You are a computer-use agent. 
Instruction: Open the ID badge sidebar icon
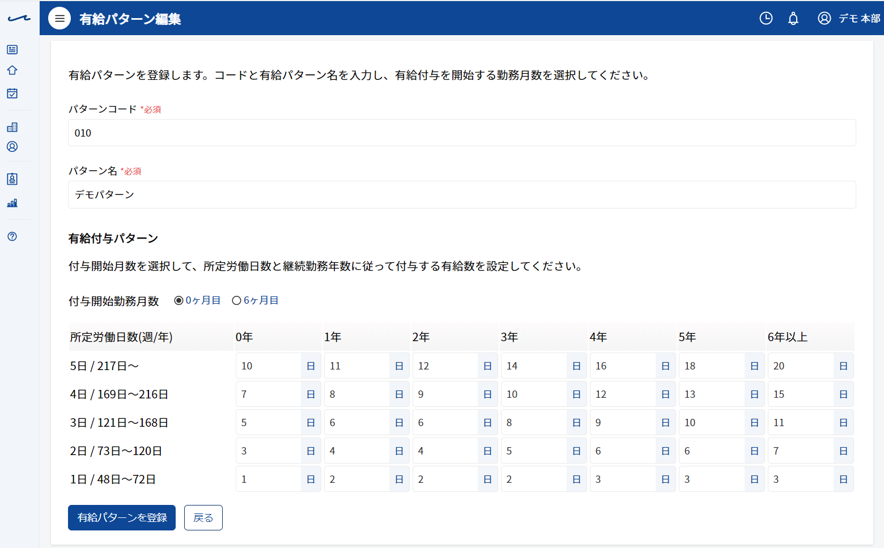point(12,179)
